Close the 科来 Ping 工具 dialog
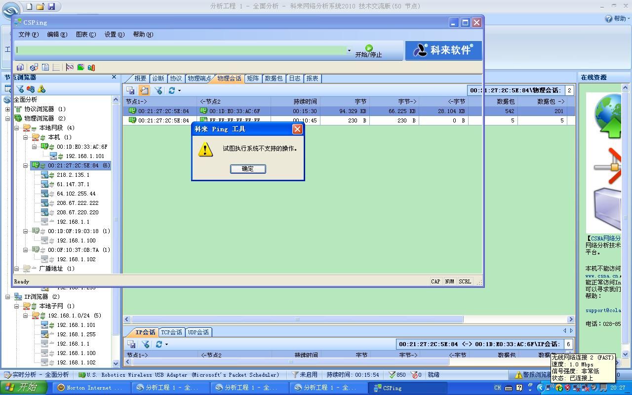Screen dimensions: 632x395 [x=297, y=129]
